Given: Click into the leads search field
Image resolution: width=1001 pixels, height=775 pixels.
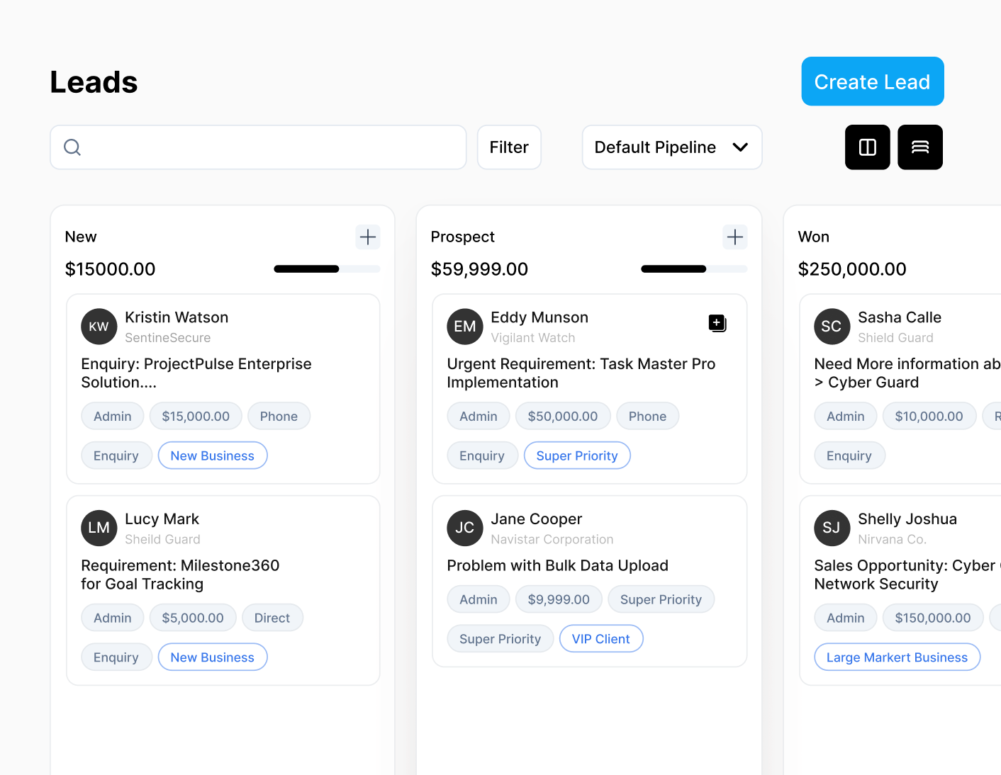Looking at the screenshot, I should point(269,147).
